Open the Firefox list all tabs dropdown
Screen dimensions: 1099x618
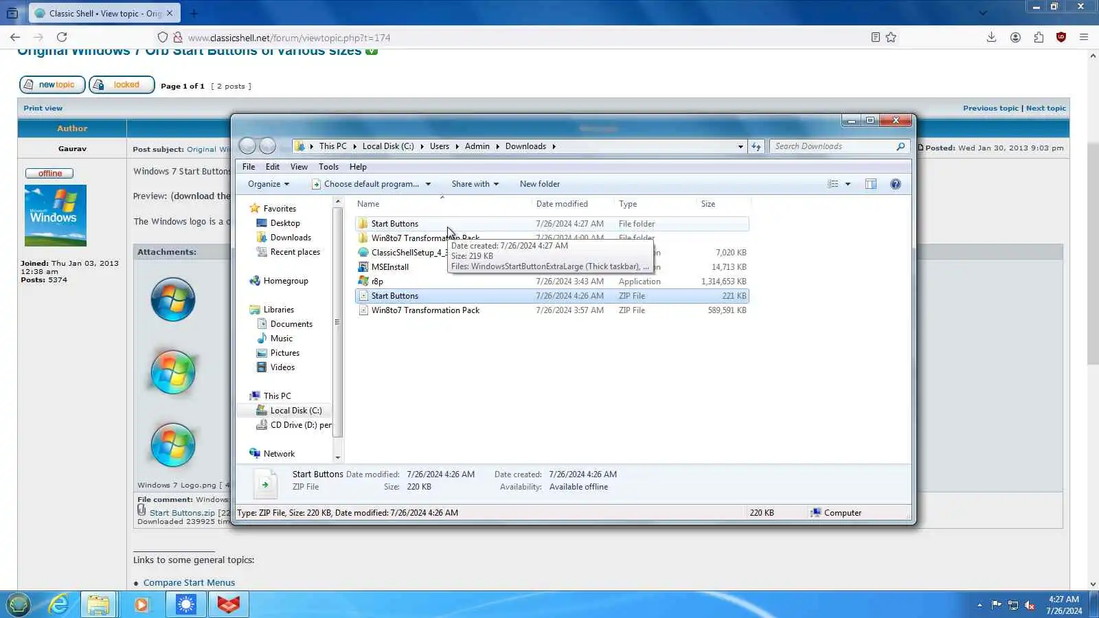pos(983,13)
